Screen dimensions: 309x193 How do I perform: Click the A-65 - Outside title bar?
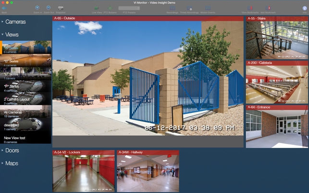[x=148, y=18]
